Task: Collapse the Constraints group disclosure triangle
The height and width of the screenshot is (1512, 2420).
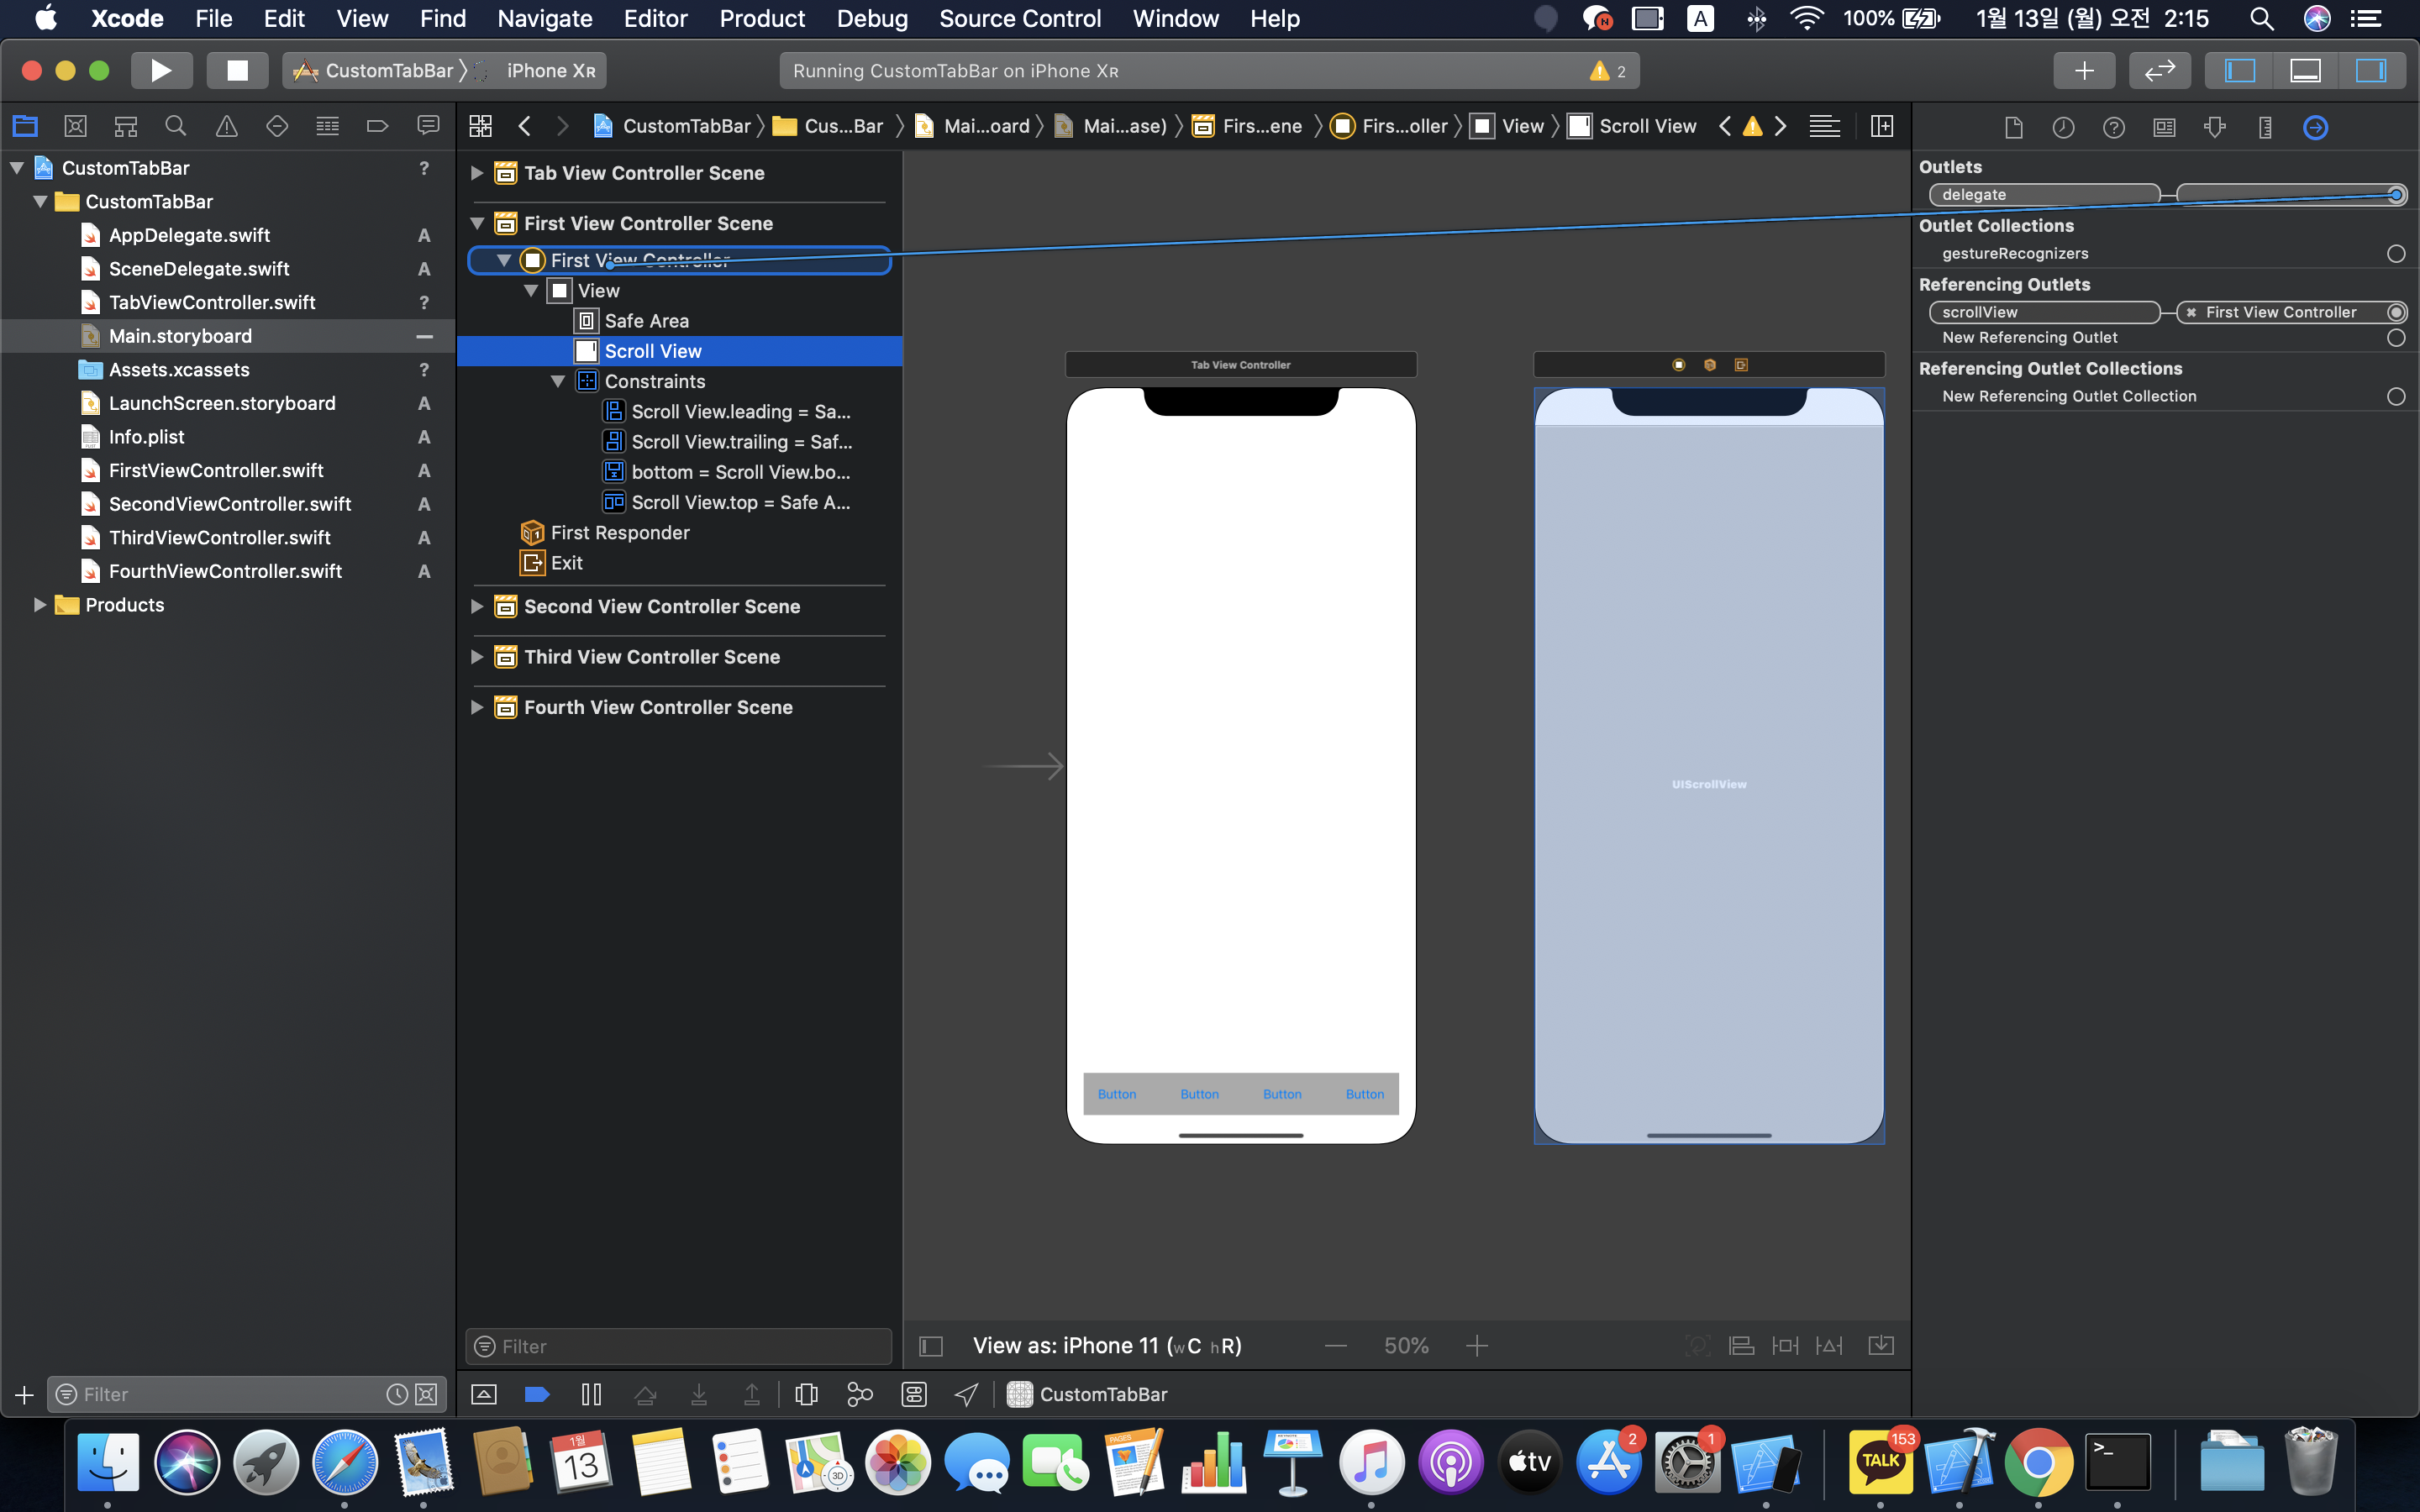Action: [558, 381]
